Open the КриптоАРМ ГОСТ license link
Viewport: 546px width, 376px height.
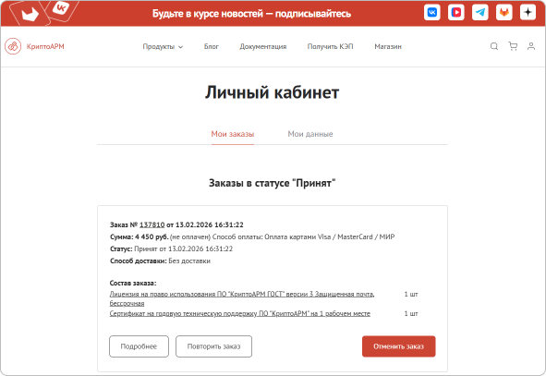(x=242, y=298)
